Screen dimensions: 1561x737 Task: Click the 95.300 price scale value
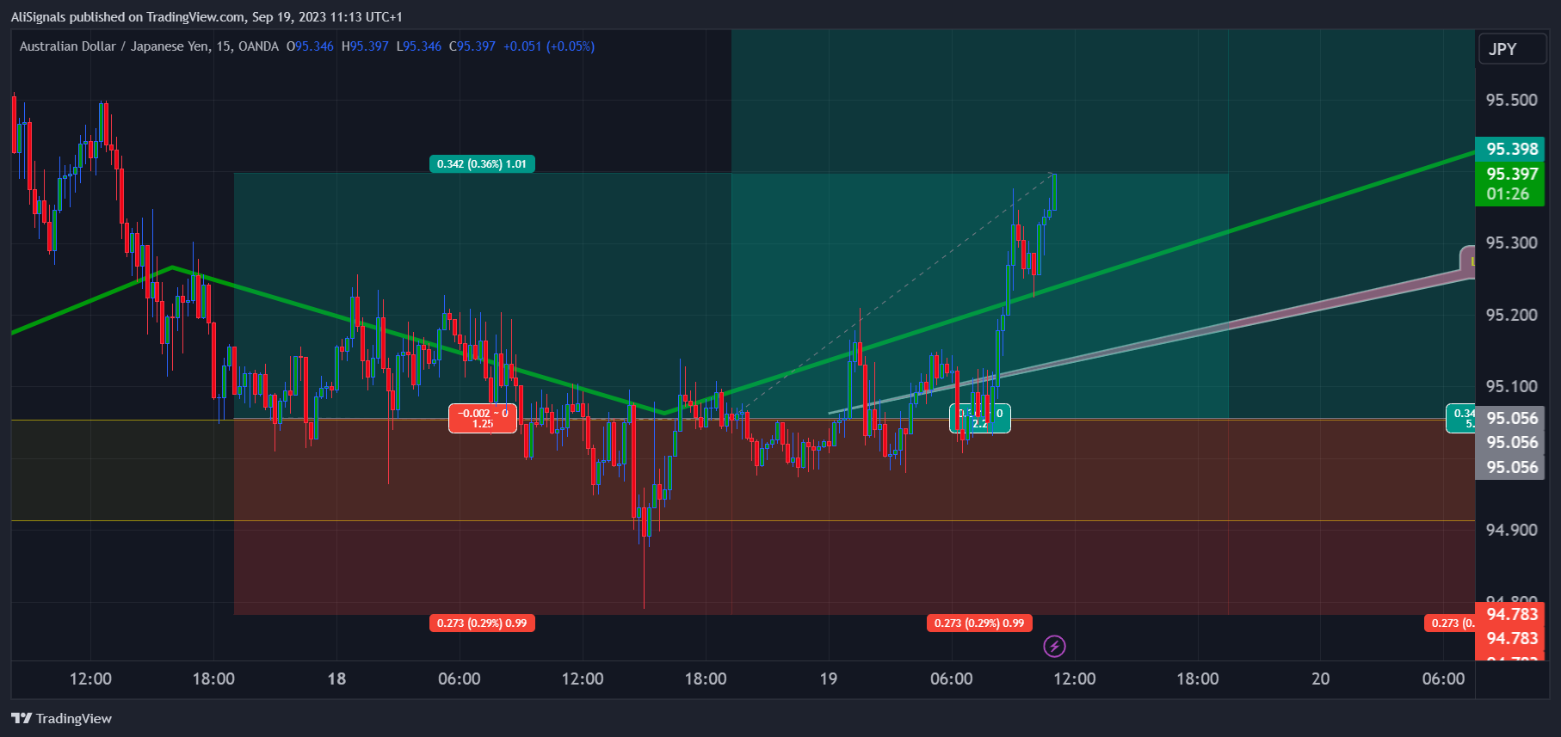1511,243
